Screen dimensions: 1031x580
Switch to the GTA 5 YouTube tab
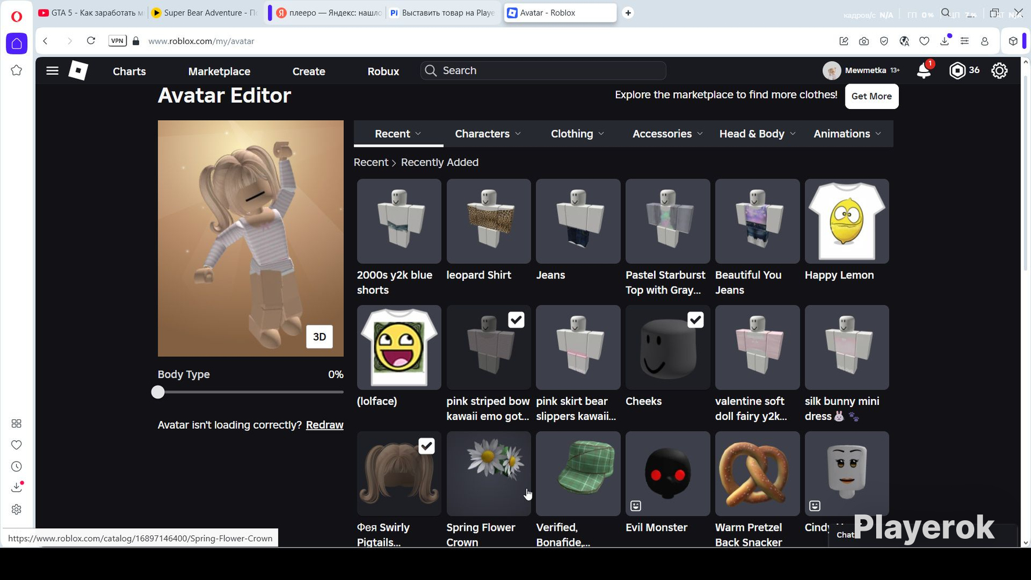(91, 13)
